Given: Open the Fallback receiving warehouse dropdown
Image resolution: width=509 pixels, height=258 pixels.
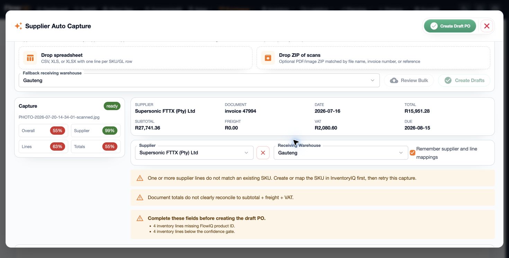Looking at the screenshot, I should pos(199,80).
